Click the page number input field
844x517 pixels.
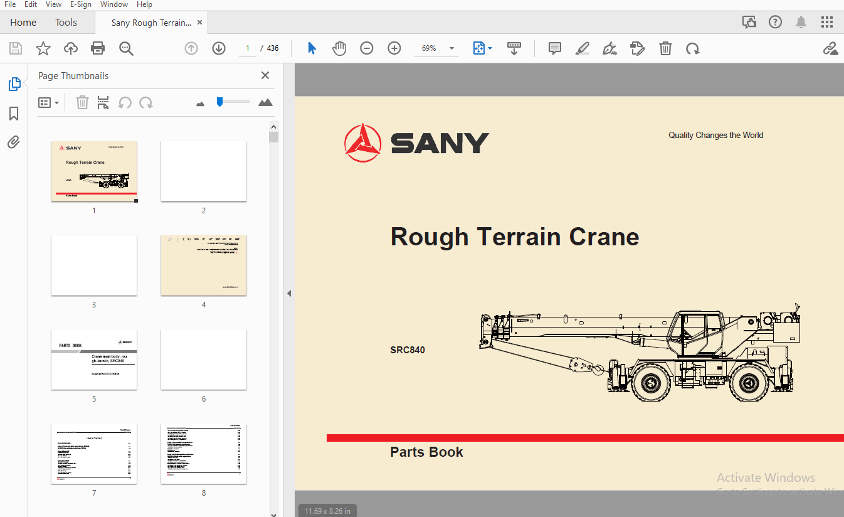[248, 48]
